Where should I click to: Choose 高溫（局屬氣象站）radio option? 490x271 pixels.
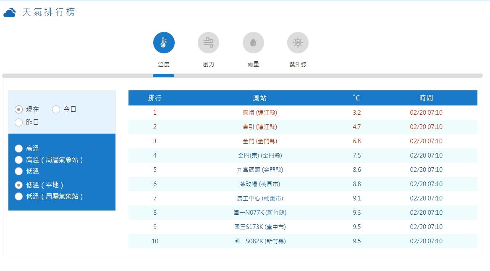click(19, 160)
